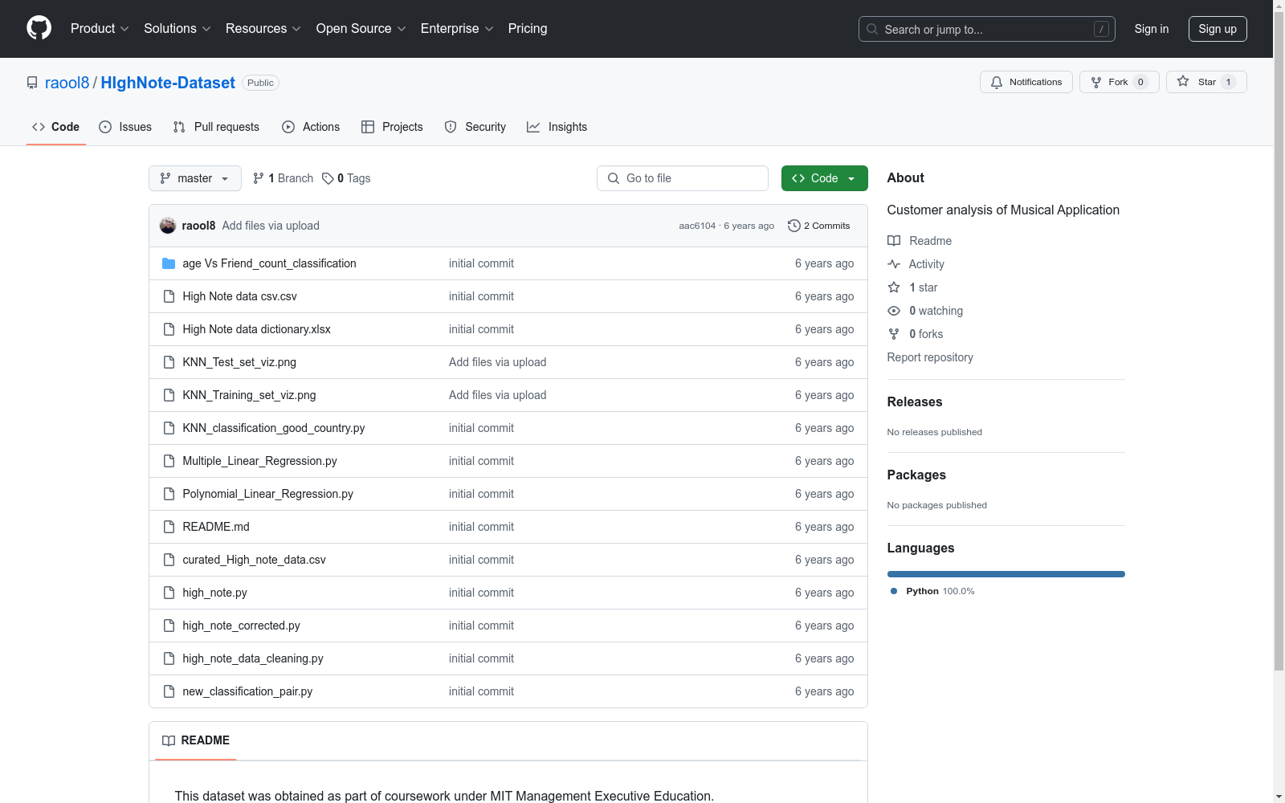This screenshot has width=1285, height=803.
Task: Click the Activity pulse icon
Action: tap(894, 264)
